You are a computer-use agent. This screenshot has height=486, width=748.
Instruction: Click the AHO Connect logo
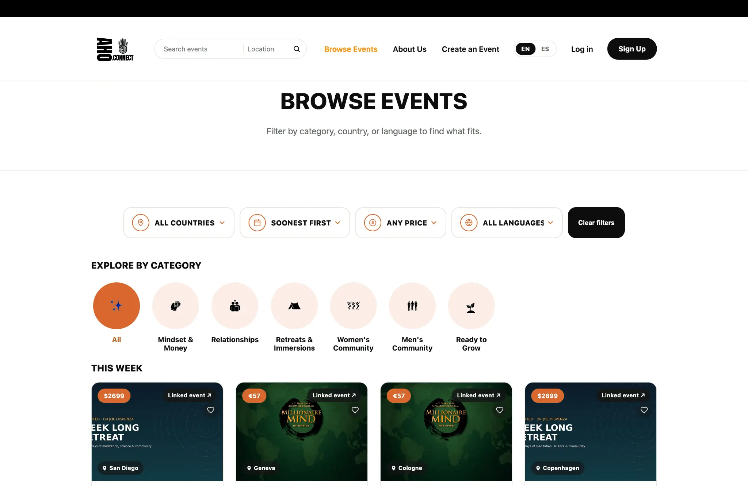tap(115, 49)
